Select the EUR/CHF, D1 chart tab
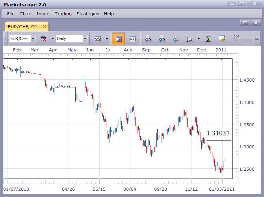The width and height of the screenshot is (264, 197). 24,27
